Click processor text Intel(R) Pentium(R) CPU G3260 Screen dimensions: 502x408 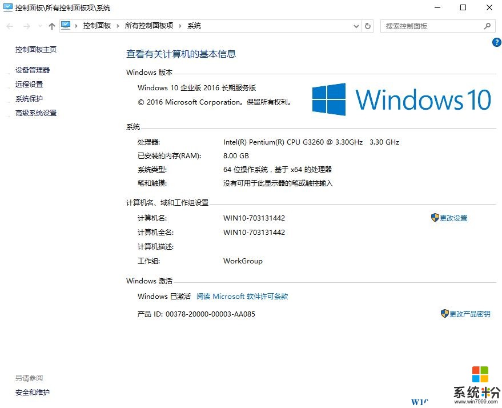[274, 142]
